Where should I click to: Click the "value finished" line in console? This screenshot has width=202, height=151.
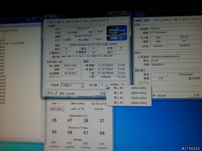pos(12,43)
